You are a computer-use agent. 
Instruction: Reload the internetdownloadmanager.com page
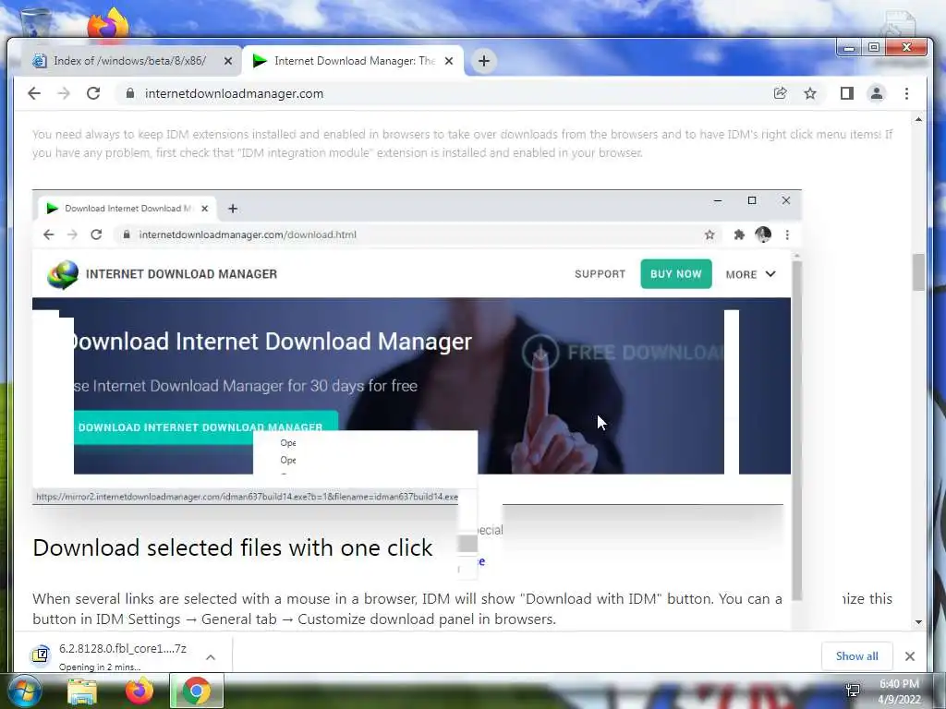(93, 93)
